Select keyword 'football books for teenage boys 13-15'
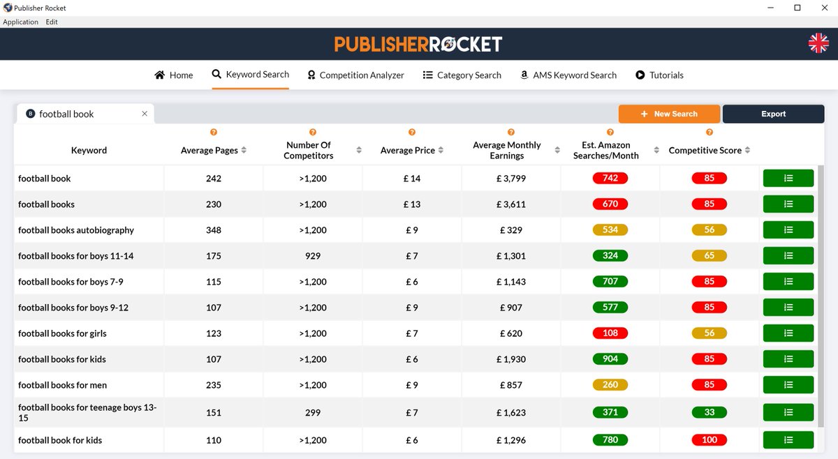Image resolution: width=838 pixels, height=459 pixels. (87, 412)
